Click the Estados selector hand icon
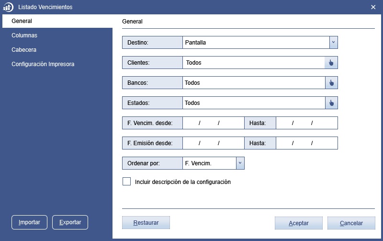The image size is (383, 241). (x=331, y=103)
